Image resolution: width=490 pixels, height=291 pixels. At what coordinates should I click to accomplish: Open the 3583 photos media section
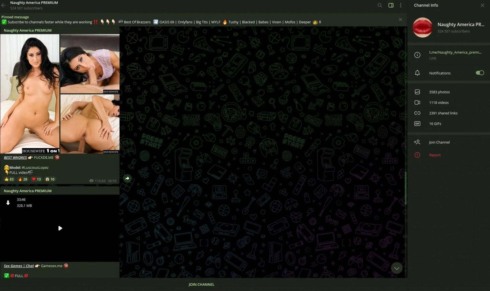(x=439, y=92)
